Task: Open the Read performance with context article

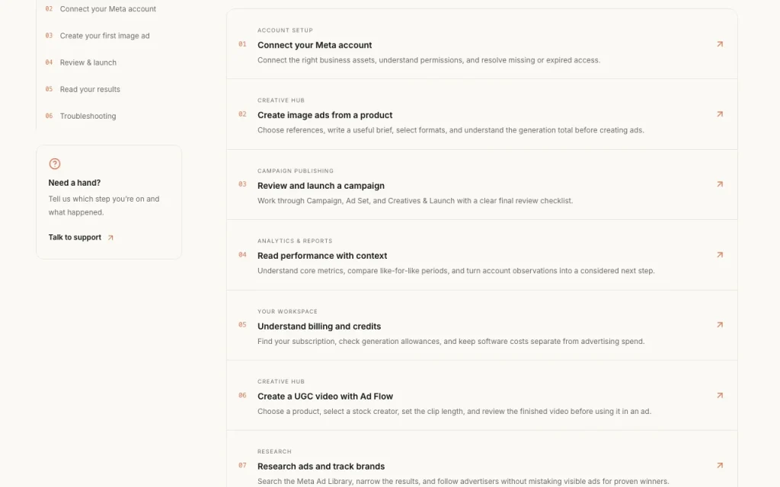Action: click(x=322, y=256)
